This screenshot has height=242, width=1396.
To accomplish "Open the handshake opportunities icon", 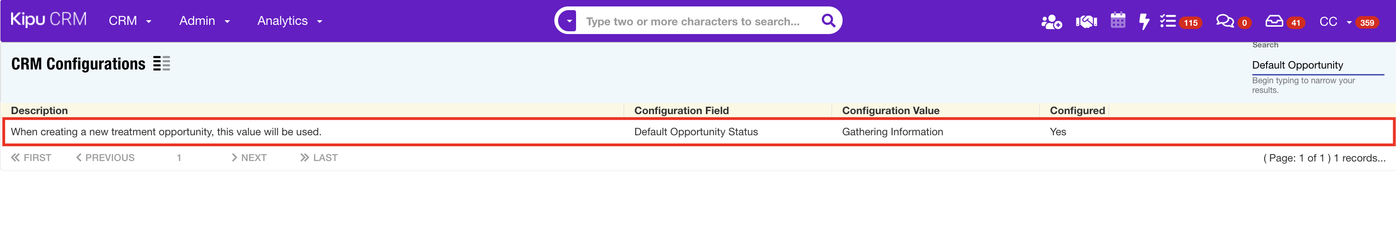I will click(x=1086, y=22).
